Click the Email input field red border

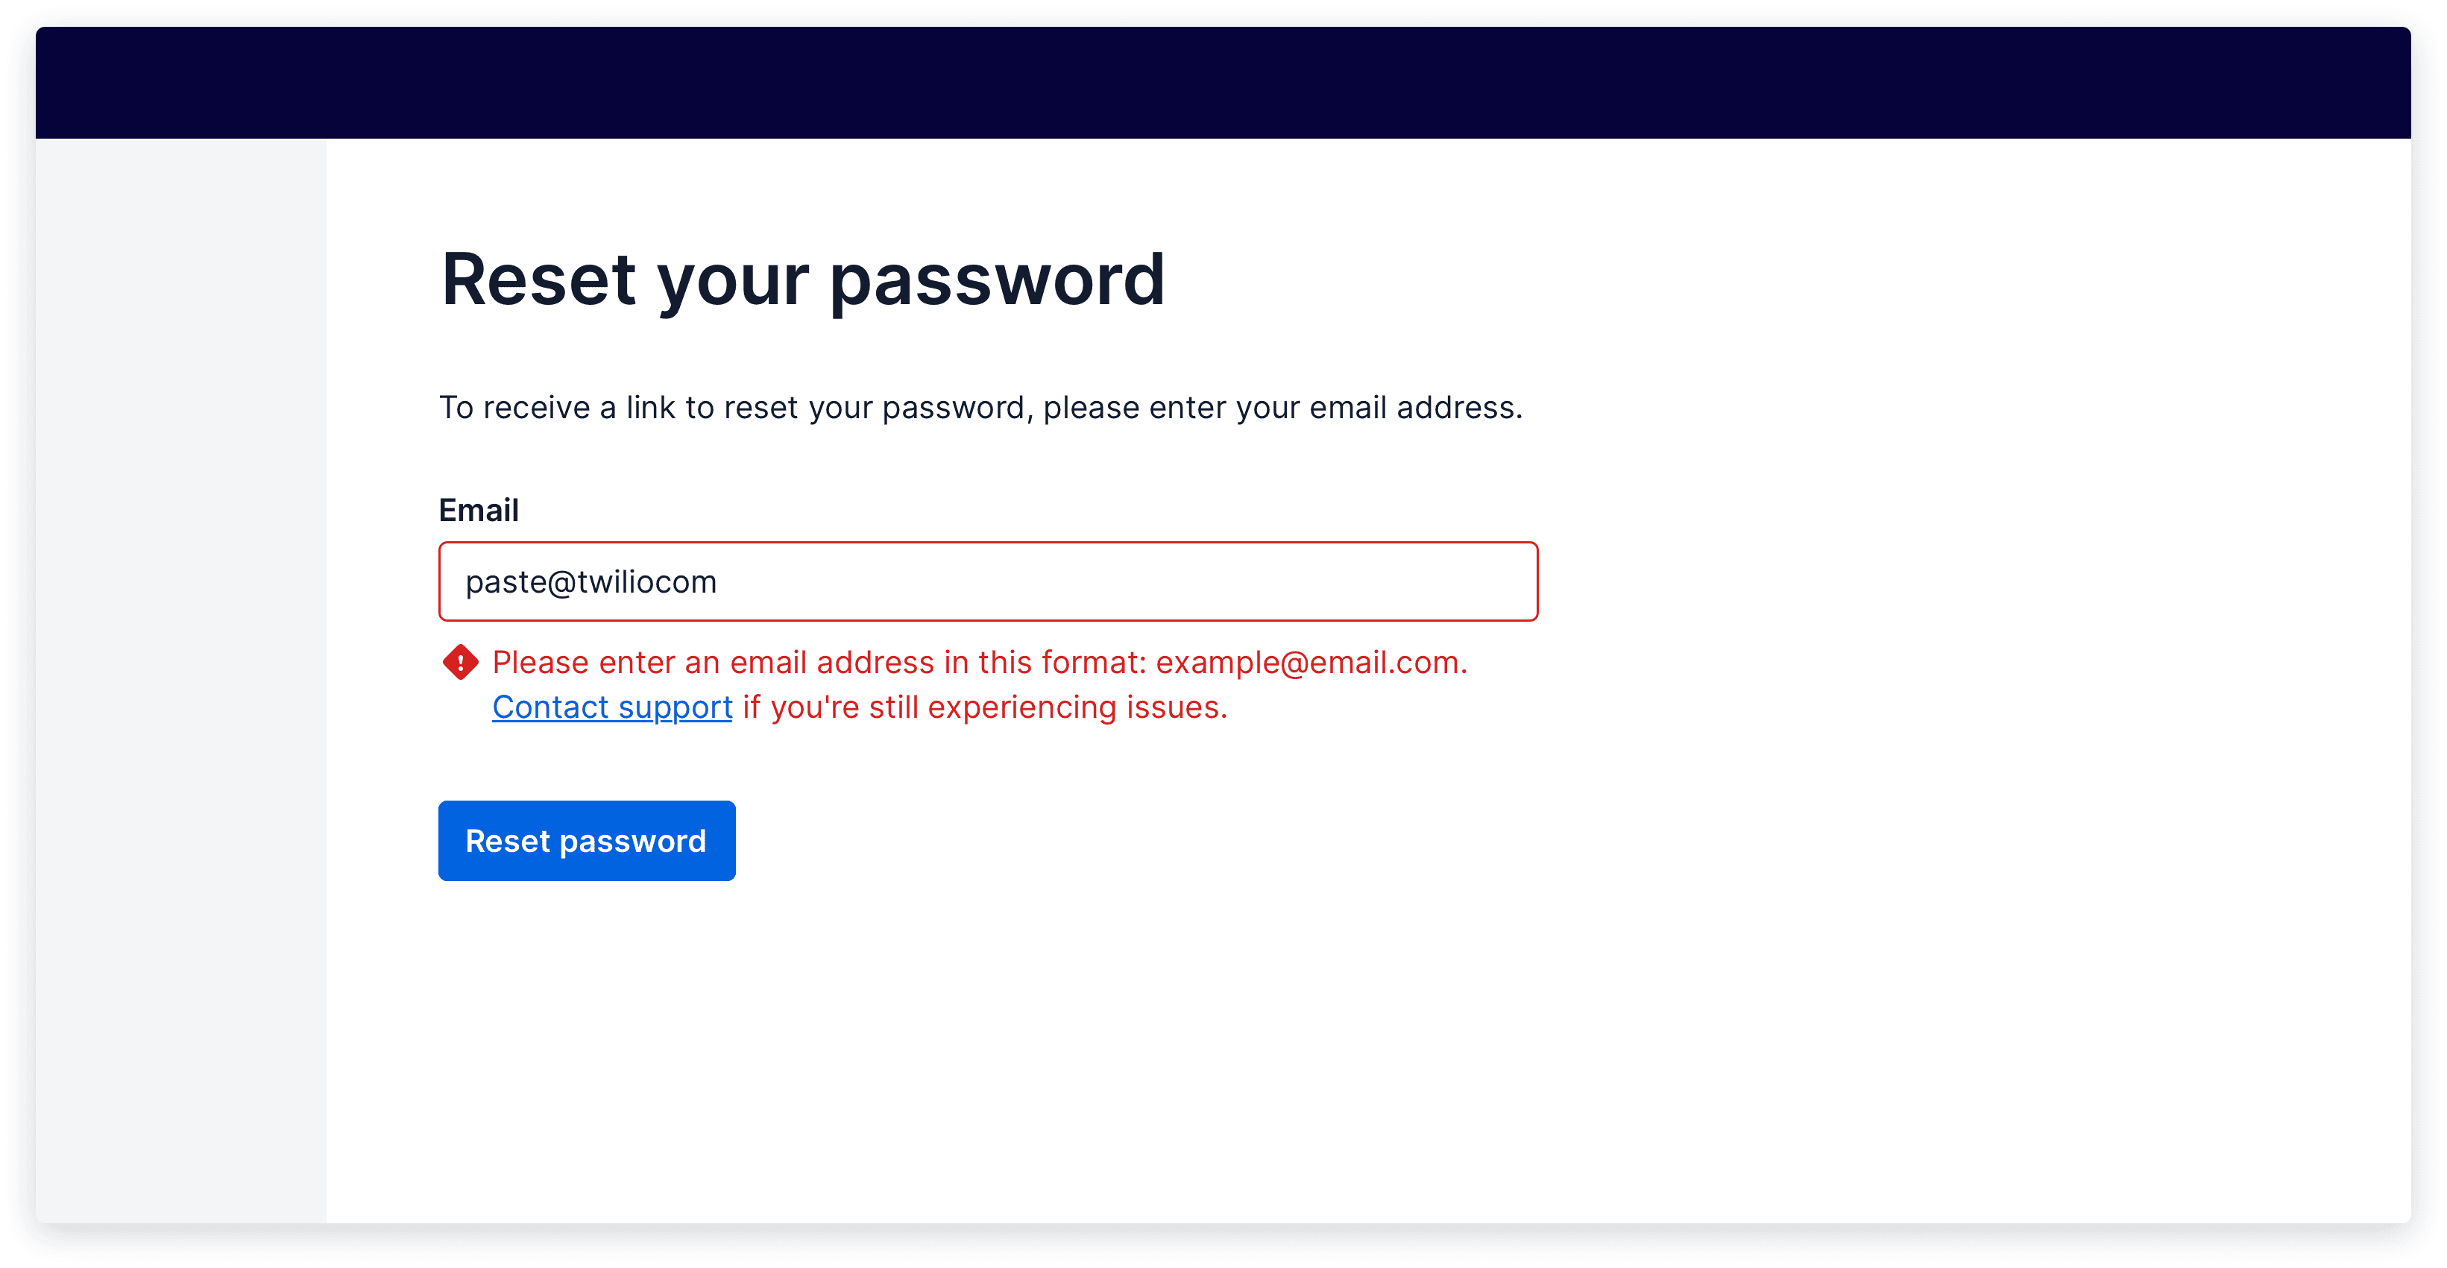[988, 544]
